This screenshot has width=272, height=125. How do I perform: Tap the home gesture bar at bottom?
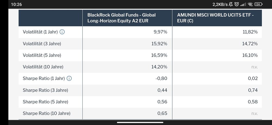136,122
